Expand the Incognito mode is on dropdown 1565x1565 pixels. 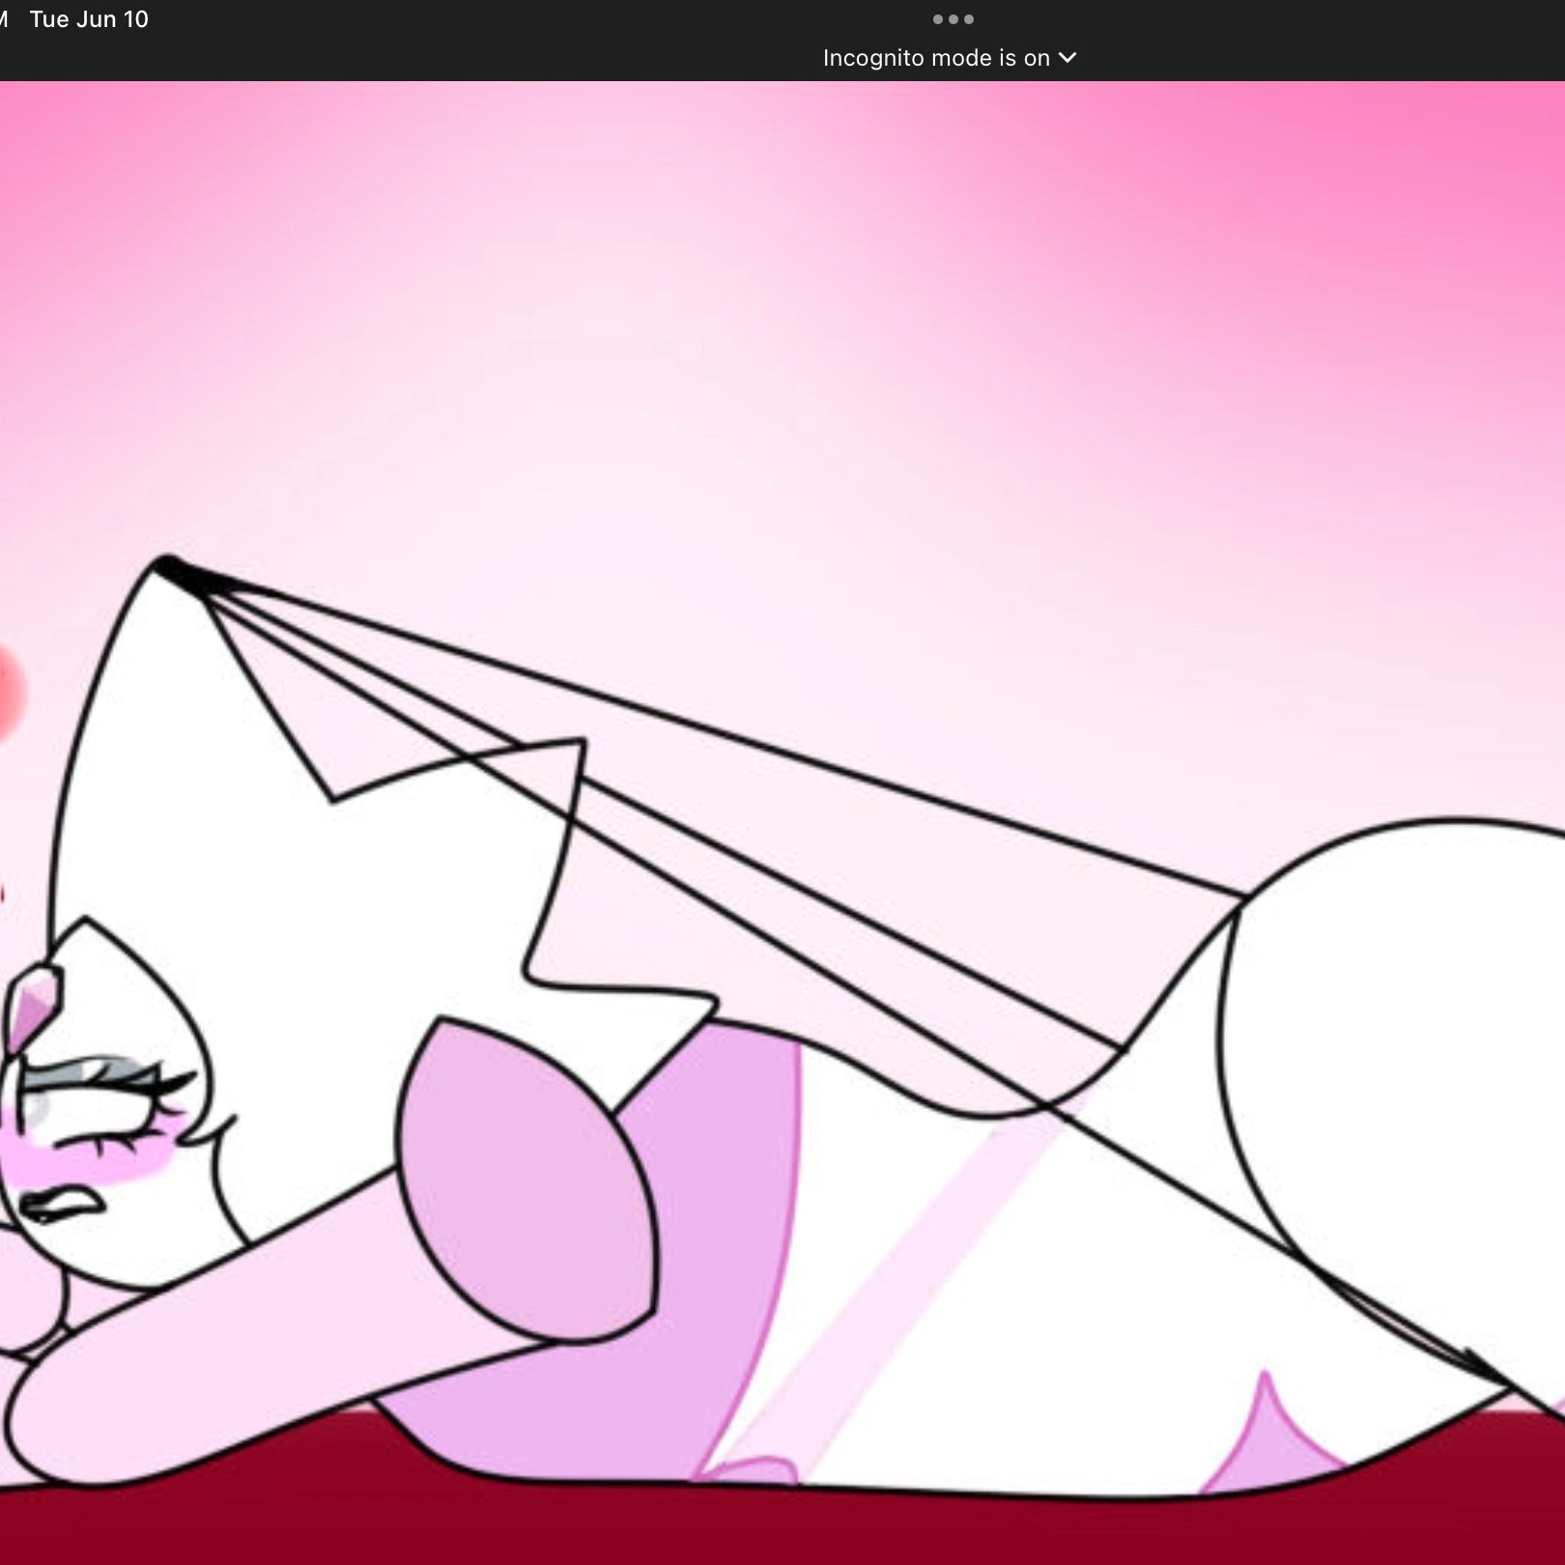949,58
